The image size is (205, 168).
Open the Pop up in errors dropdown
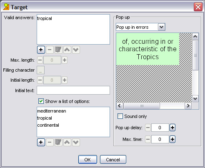tap(161, 27)
